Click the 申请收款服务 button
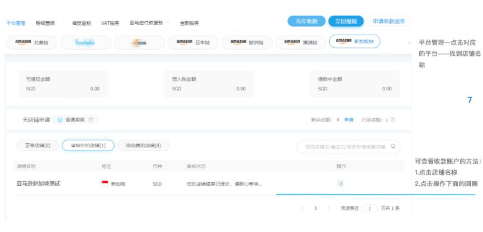 pos(389,21)
